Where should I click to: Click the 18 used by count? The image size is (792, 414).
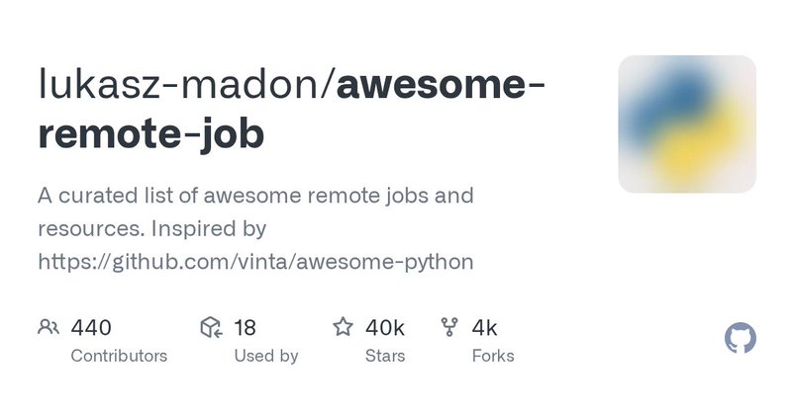[245, 328]
